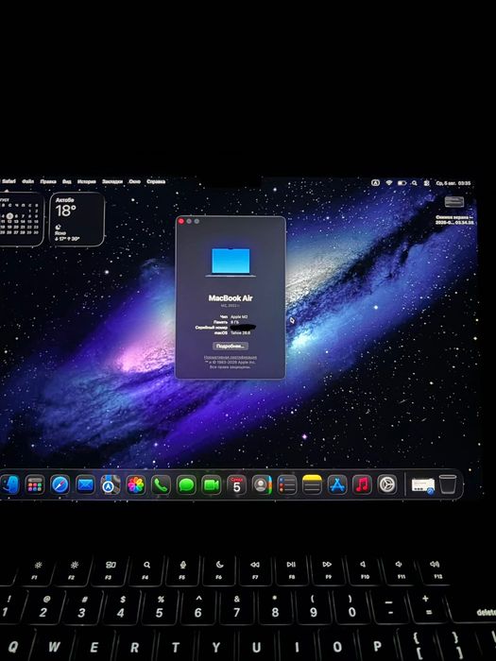496x661 pixels.
Task: Check the battery status icon
Action: [402, 183]
